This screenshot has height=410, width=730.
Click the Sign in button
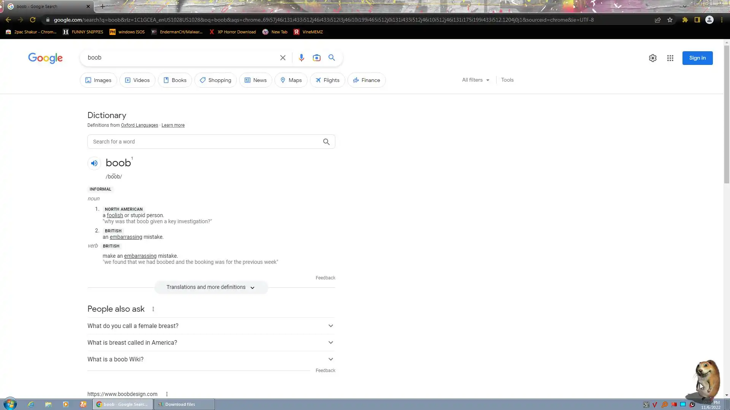tap(697, 58)
